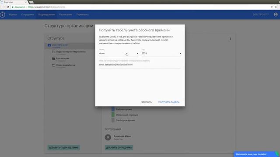Click the ЗАКРЫТЬ button in the dialog
The height and width of the screenshot is (157, 280).
(x=147, y=102)
